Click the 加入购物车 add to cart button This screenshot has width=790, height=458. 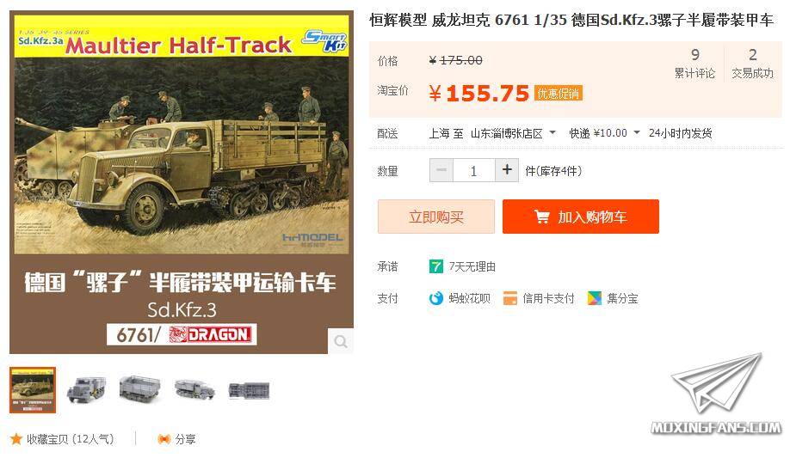580,217
